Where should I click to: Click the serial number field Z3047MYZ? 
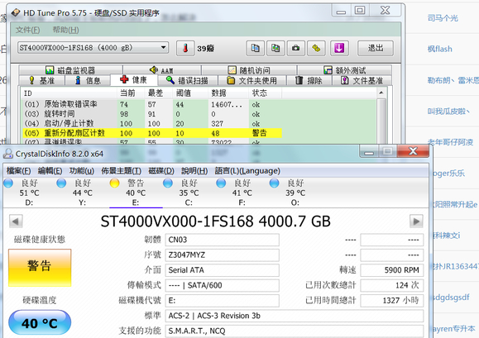pyautogui.click(x=222, y=255)
